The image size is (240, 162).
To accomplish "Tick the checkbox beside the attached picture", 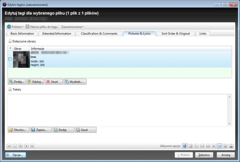I will pyautogui.click(x=10, y=59).
